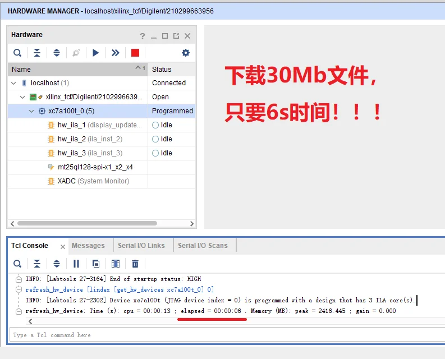This screenshot has height=359, width=445.
Task: Sort by Status column header
Action: click(172, 69)
